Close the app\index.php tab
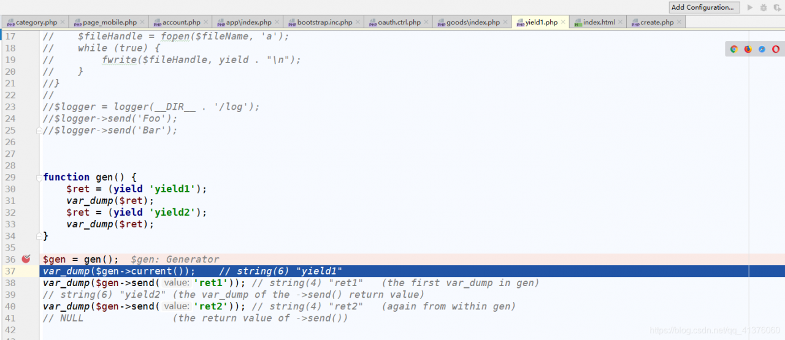 click(277, 22)
